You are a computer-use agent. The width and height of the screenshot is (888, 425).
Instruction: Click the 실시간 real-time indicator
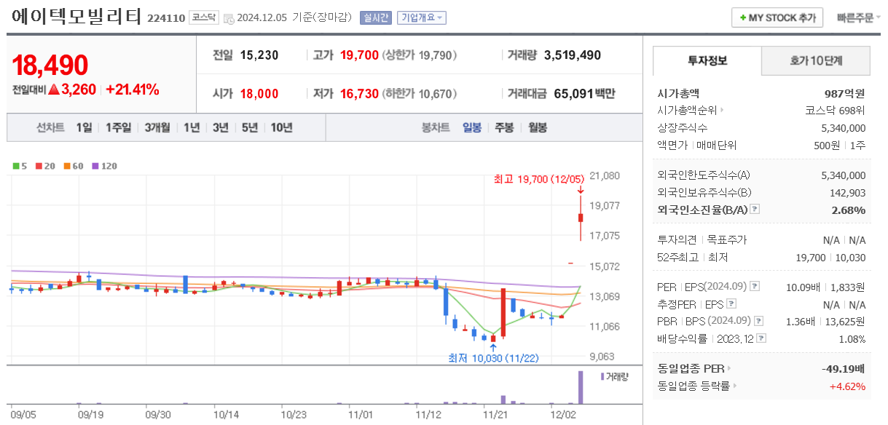(377, 17)
